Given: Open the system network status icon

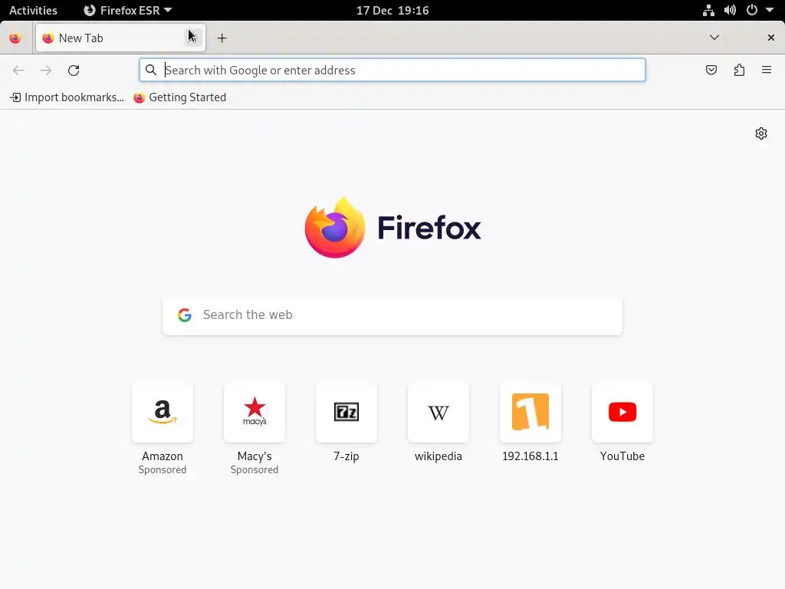Looking at the screenshot, I should tap(708, 11).
